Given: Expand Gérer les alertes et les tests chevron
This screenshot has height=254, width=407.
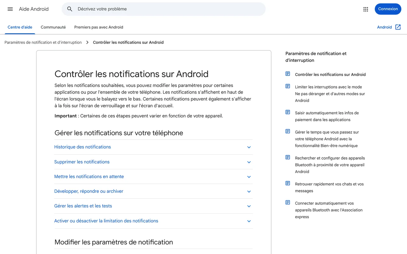Looking at the screenshot, I should pyautogui.click(x=249, y=206).
